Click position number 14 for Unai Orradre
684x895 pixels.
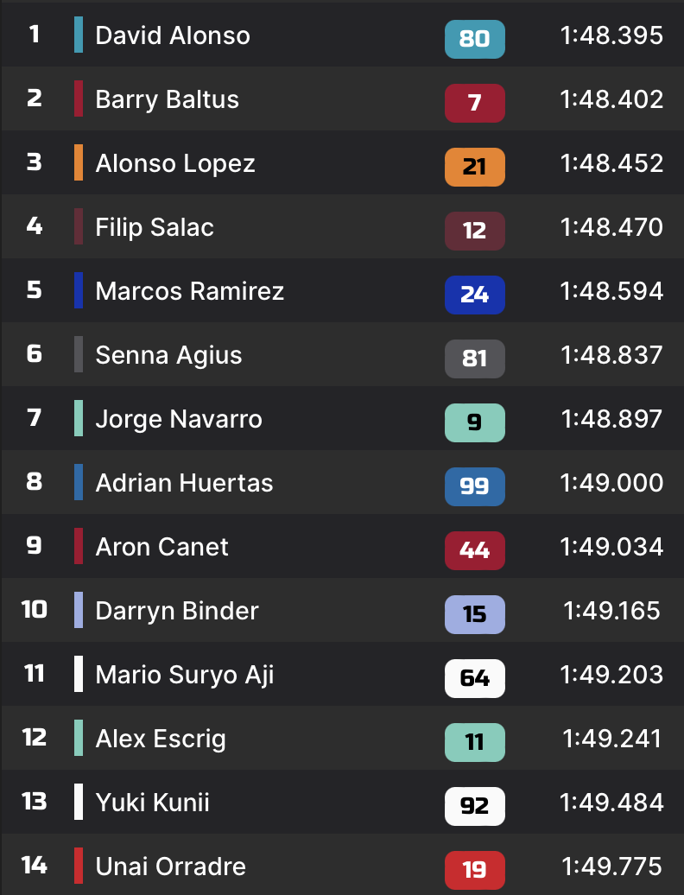pyautogui.click(x=34, y=865)
